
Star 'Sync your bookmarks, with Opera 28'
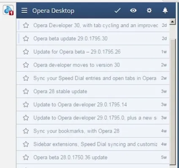[26, 131]
